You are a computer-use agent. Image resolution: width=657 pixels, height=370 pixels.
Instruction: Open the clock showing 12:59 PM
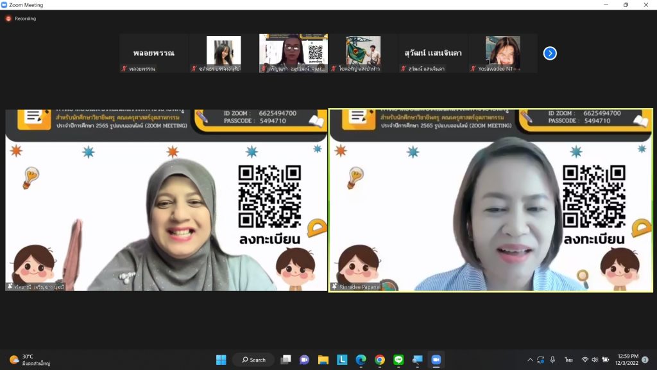[626, 360]
